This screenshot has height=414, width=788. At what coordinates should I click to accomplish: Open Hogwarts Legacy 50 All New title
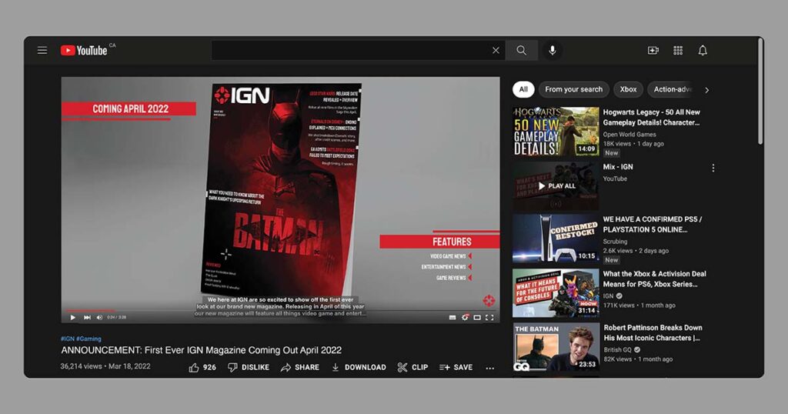(x=651, y=117)
